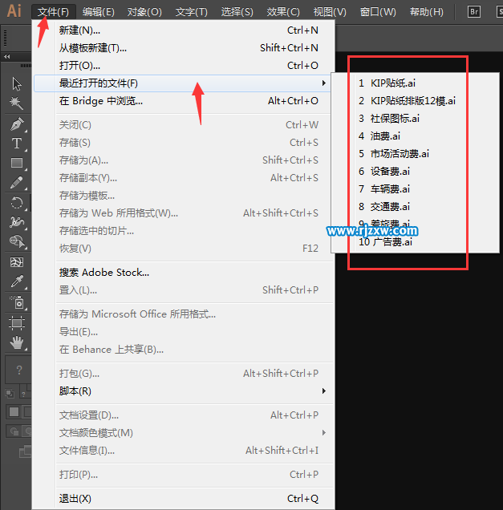The height and width of the screenshot is (510, 503).
Task: Open recent file 社保图标.ai
Action: point(415,119)
